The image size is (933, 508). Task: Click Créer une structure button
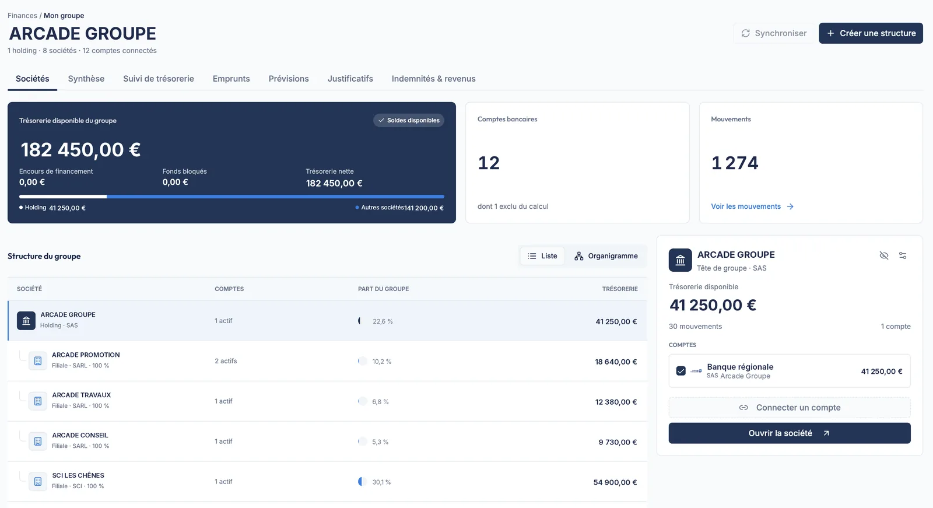click(871, 33)
